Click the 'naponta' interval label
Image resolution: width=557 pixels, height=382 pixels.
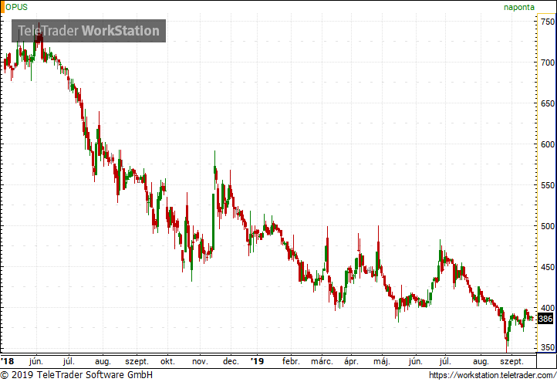click(x=519, y=8)
